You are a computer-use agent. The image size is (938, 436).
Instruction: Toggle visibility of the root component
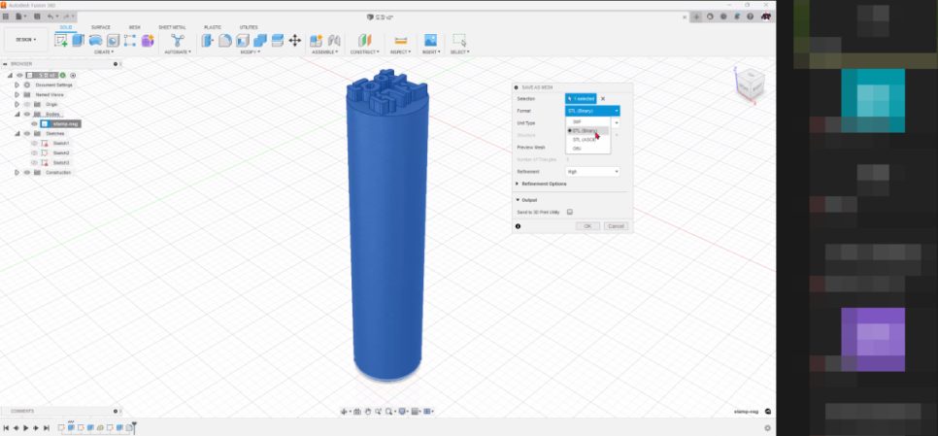pos(19,76)
